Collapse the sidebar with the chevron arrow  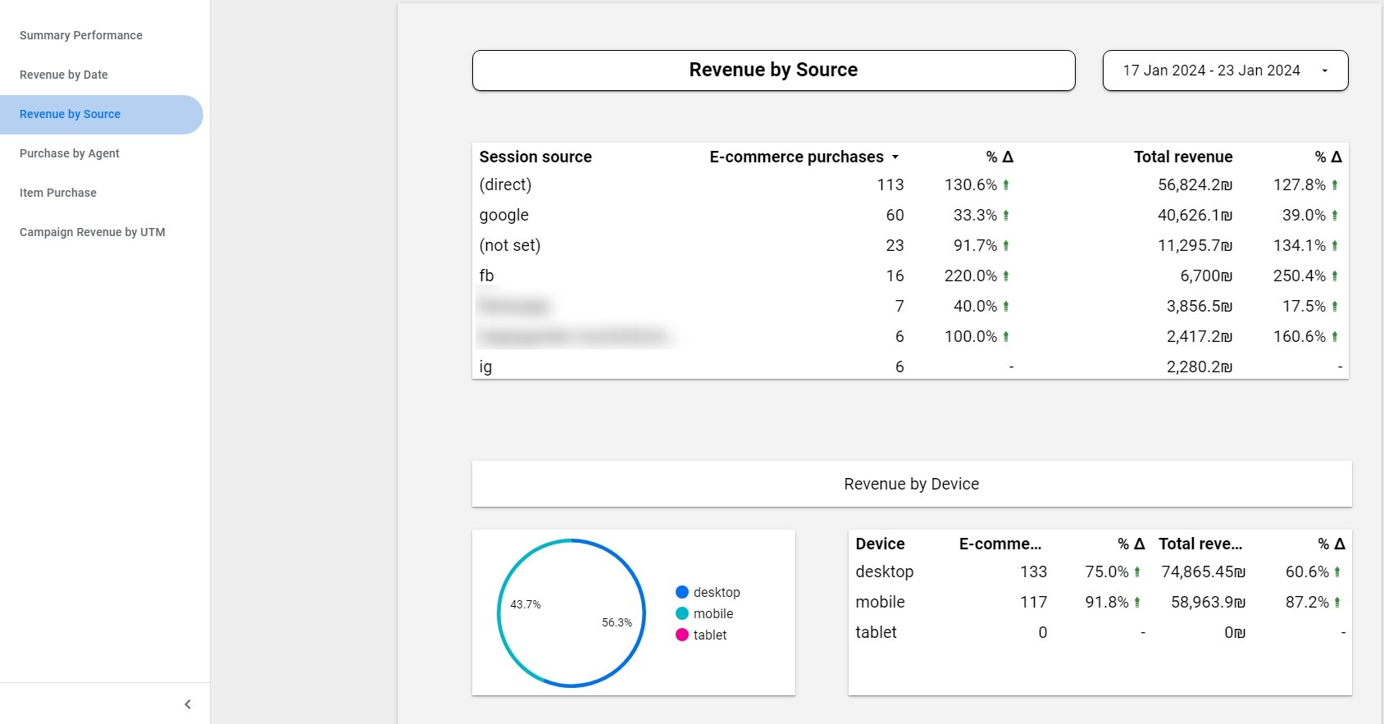pyautogui.click(x=188, y=704)
